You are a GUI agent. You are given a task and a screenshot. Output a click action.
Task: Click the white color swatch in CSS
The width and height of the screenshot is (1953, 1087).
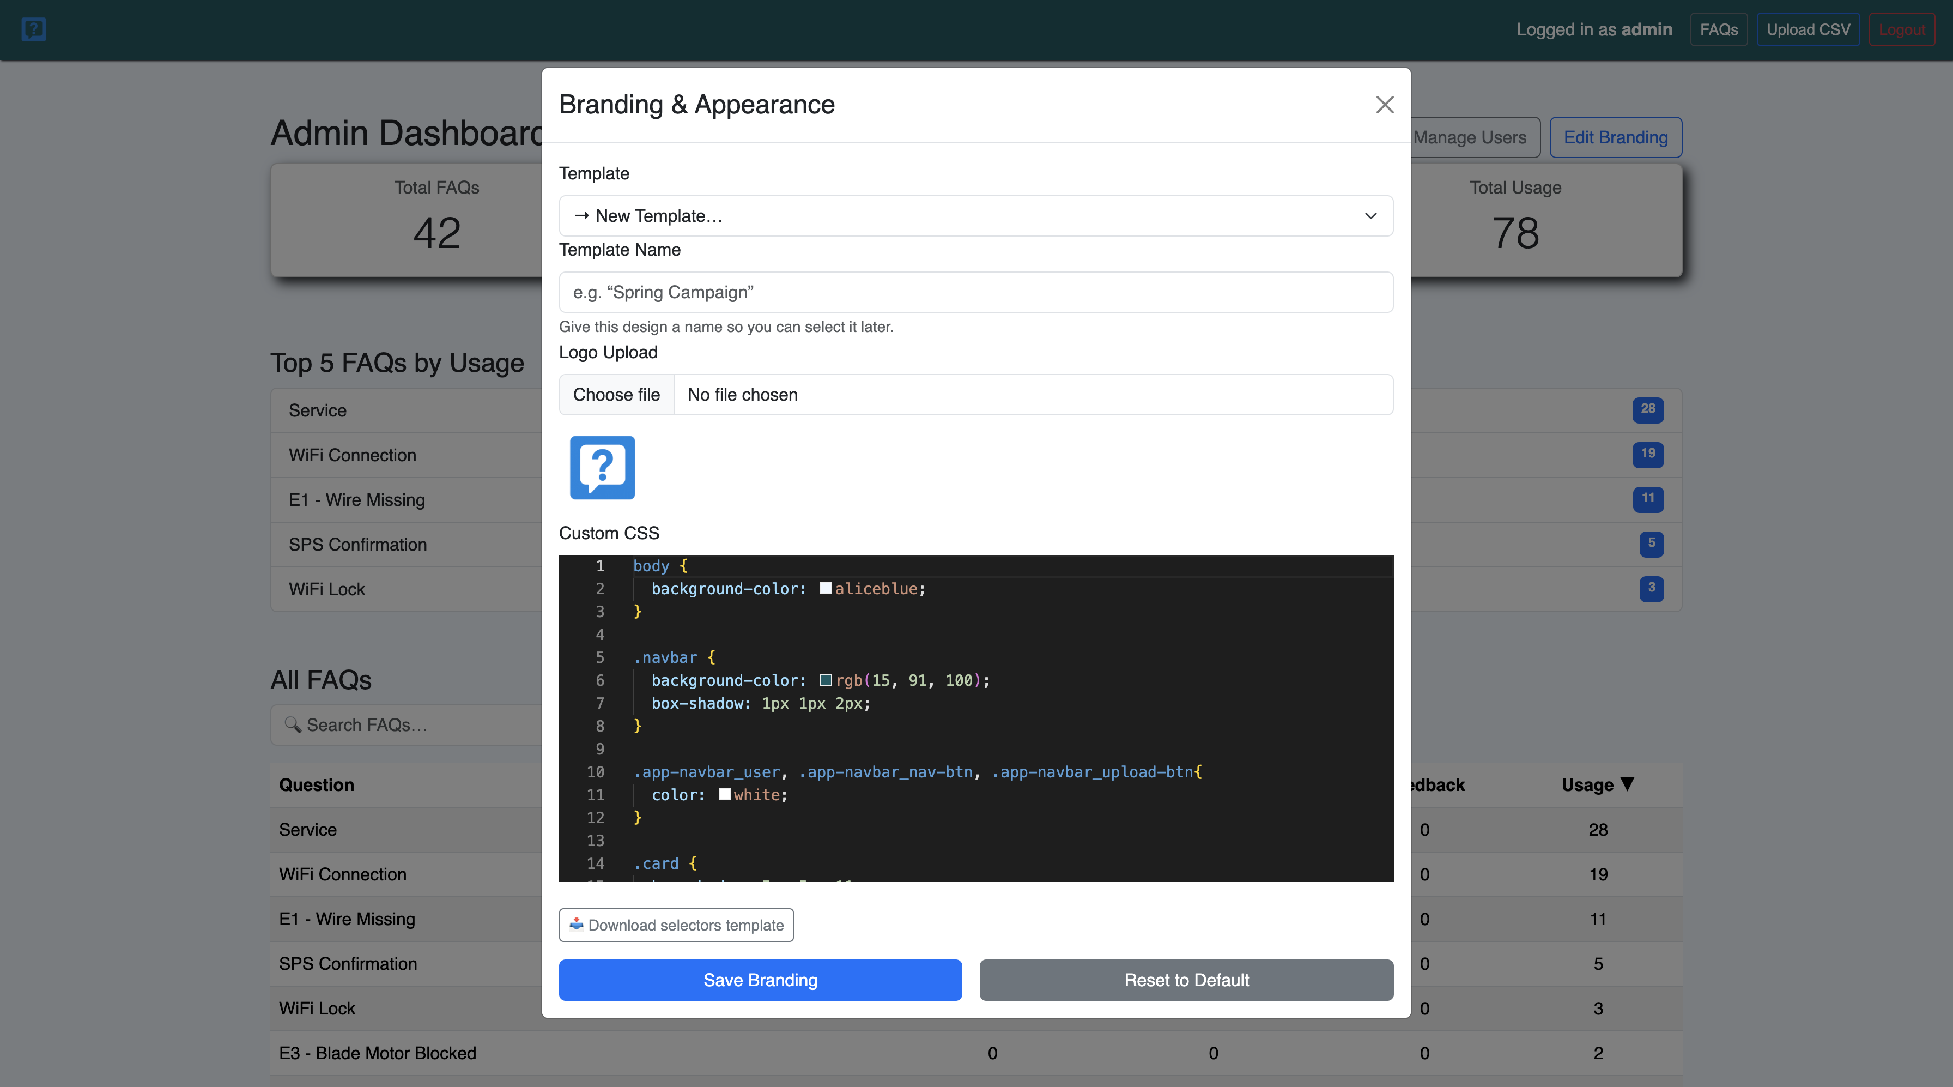725,795
